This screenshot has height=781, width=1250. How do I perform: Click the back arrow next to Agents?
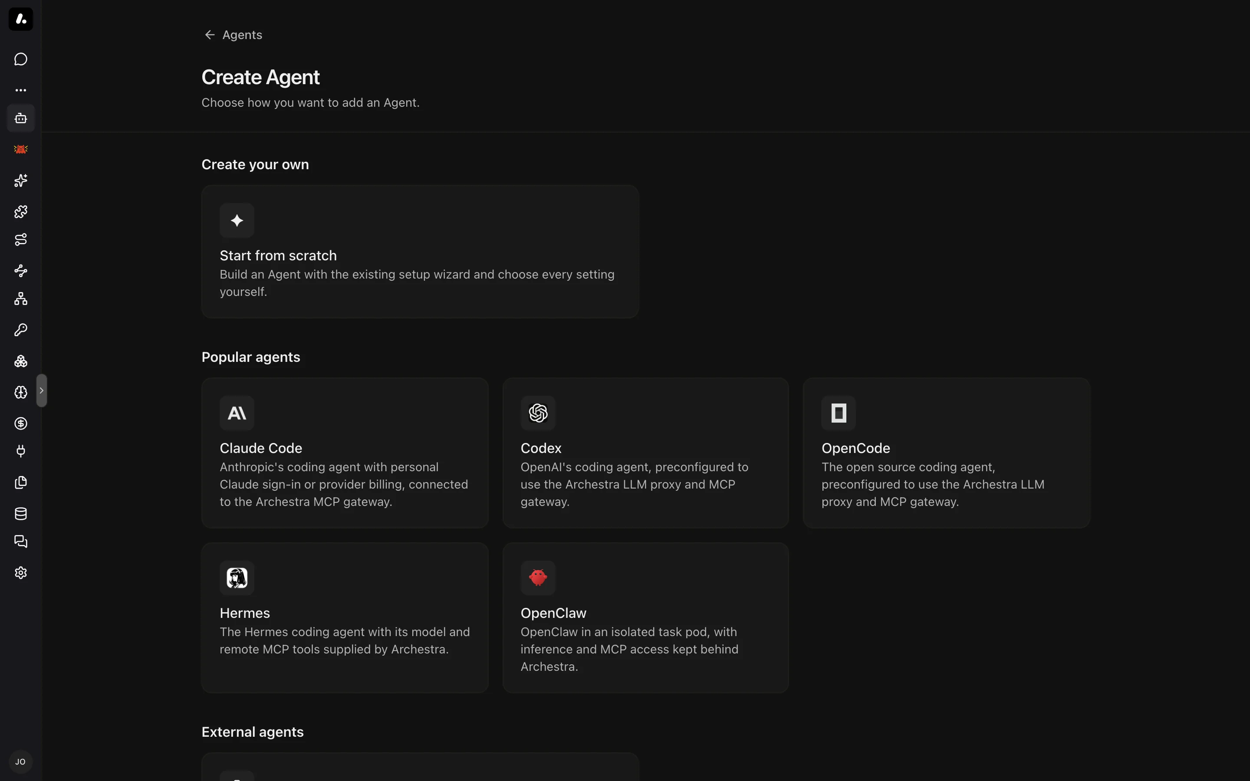210,35
